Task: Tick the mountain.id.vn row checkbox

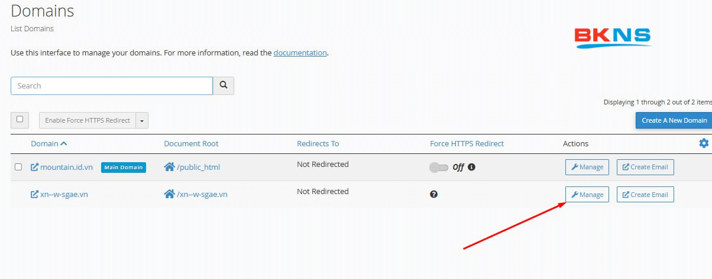Action: coord(18,167)
